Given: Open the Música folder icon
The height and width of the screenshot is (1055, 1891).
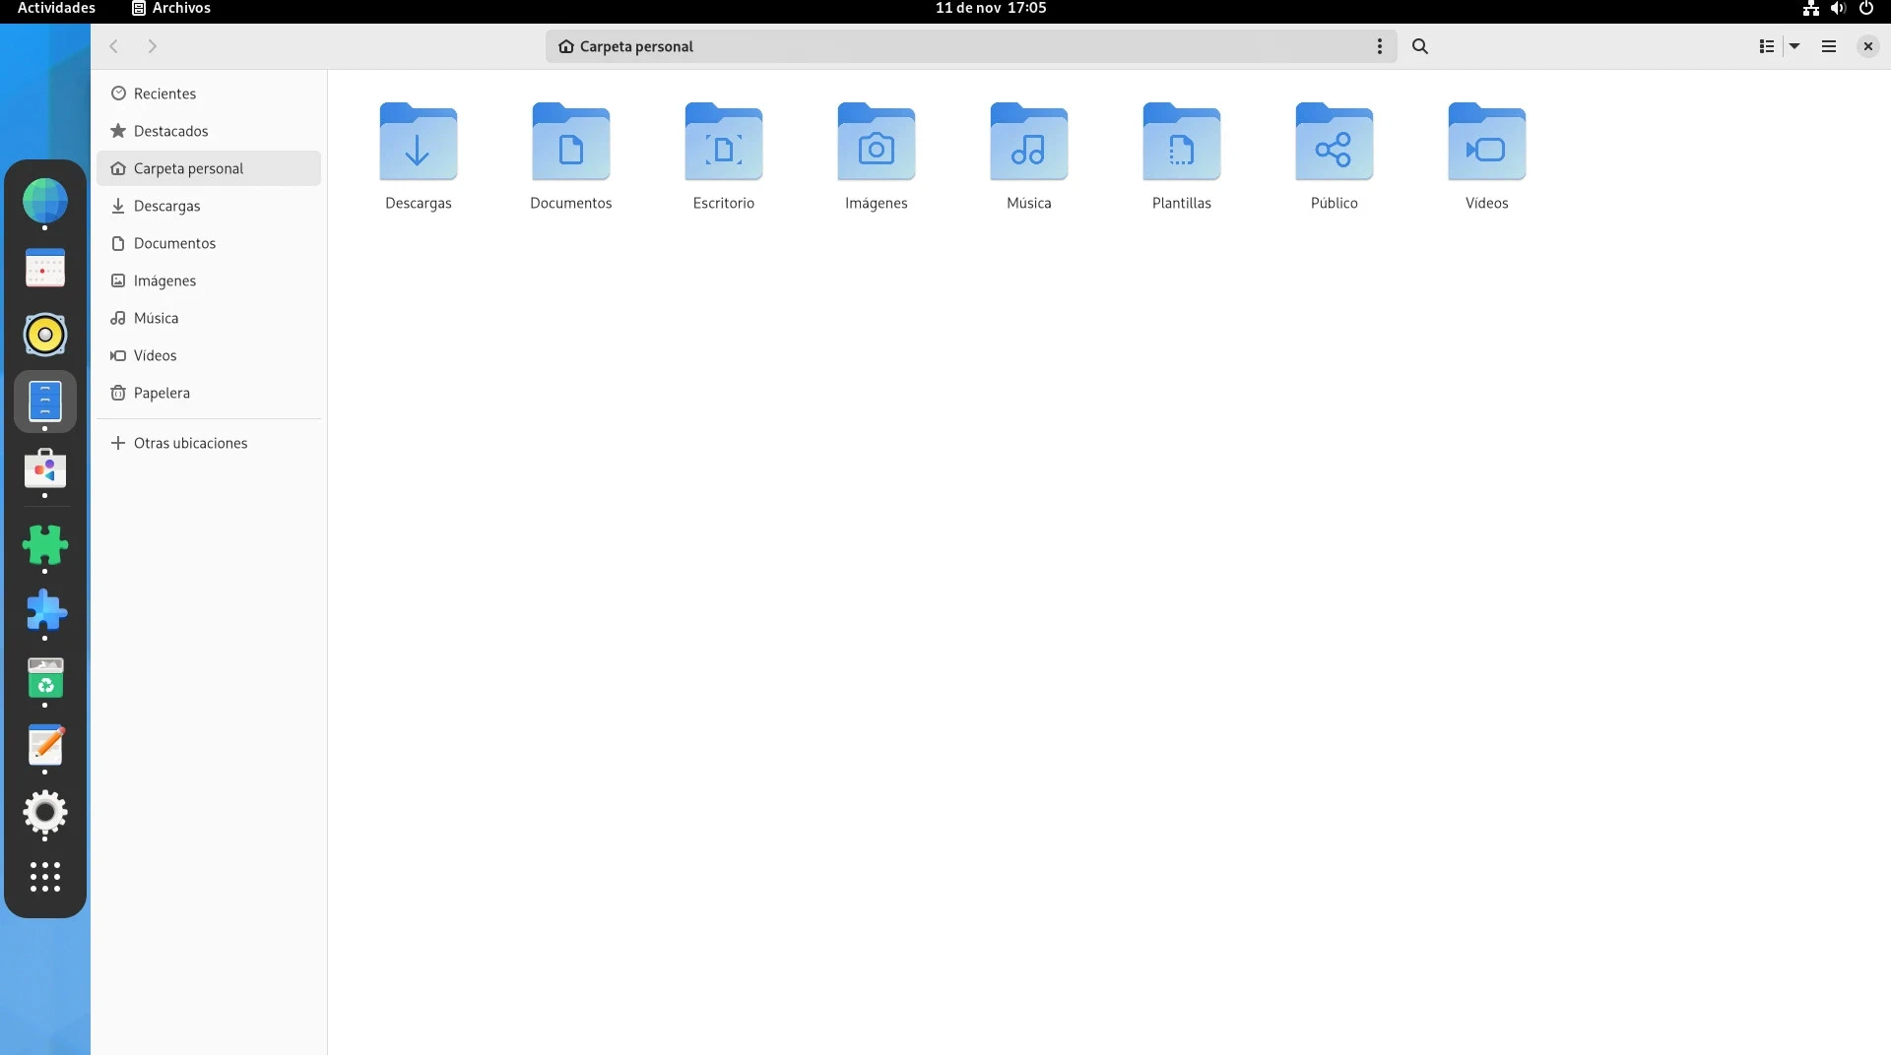Looking at the screenshot, I should pyautogui.click(x=1028, y=144).
